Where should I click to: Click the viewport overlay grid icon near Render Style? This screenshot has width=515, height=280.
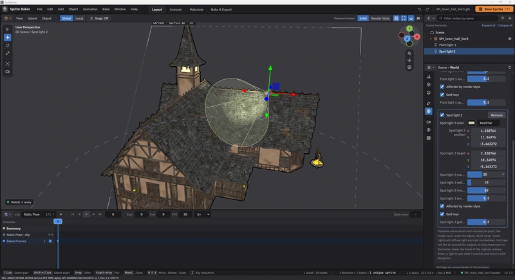coord(396,19)
